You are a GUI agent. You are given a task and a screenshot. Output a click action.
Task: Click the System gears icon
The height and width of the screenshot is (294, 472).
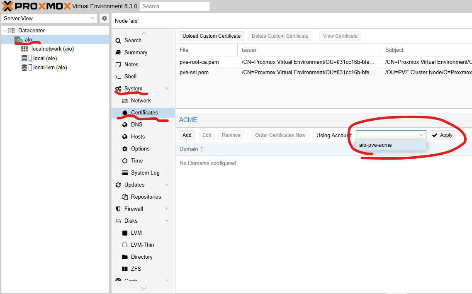pos(118,89)
